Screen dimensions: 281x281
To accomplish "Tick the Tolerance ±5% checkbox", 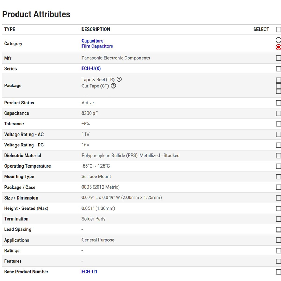I will coord(279,124).
